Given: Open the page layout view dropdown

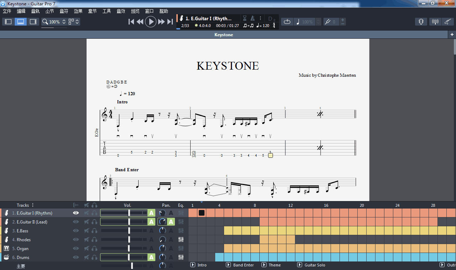Looking at the screenshot, I should (74, 22).
